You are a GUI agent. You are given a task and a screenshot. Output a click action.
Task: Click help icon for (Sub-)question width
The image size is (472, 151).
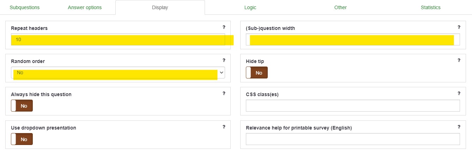459,27
